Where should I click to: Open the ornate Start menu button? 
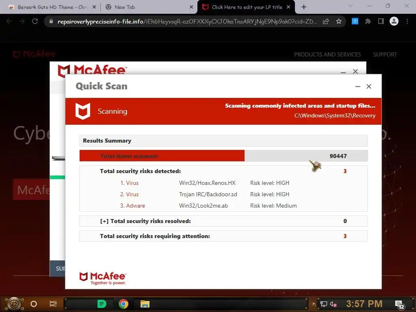[x=14, y=304]
